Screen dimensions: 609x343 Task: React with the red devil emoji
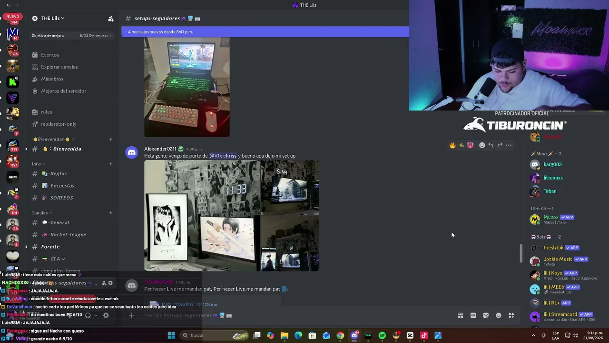tap(471, 145)
